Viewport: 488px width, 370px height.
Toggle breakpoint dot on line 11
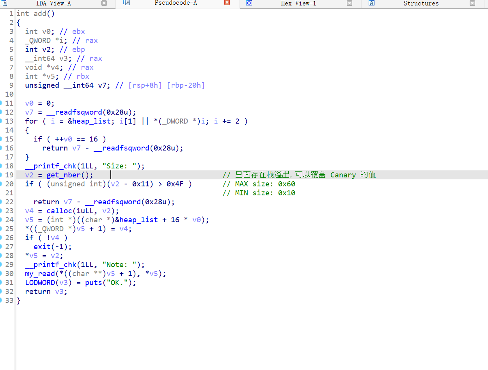pyautogui.click(x=1, y=103)
